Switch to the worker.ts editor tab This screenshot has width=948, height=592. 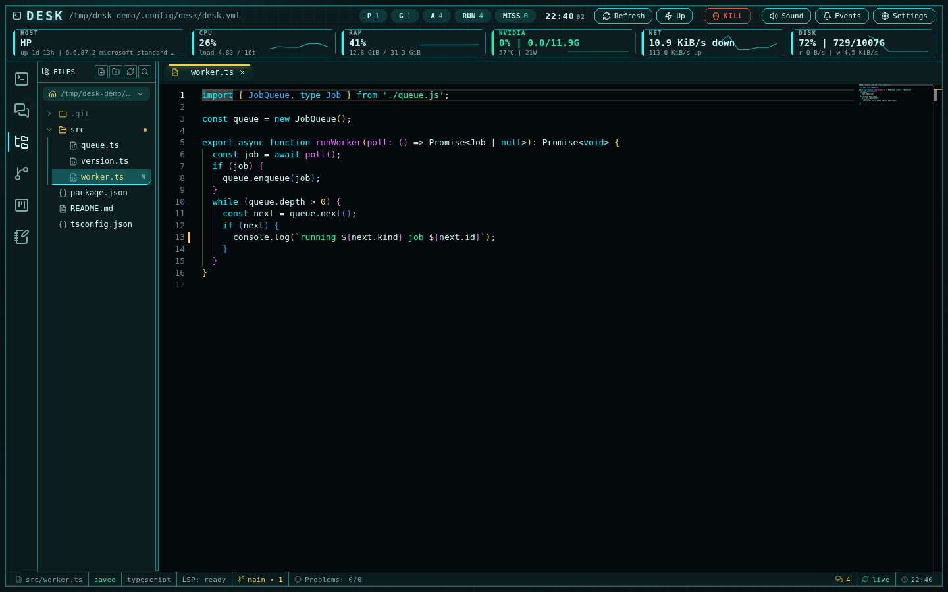click(209, 72)
